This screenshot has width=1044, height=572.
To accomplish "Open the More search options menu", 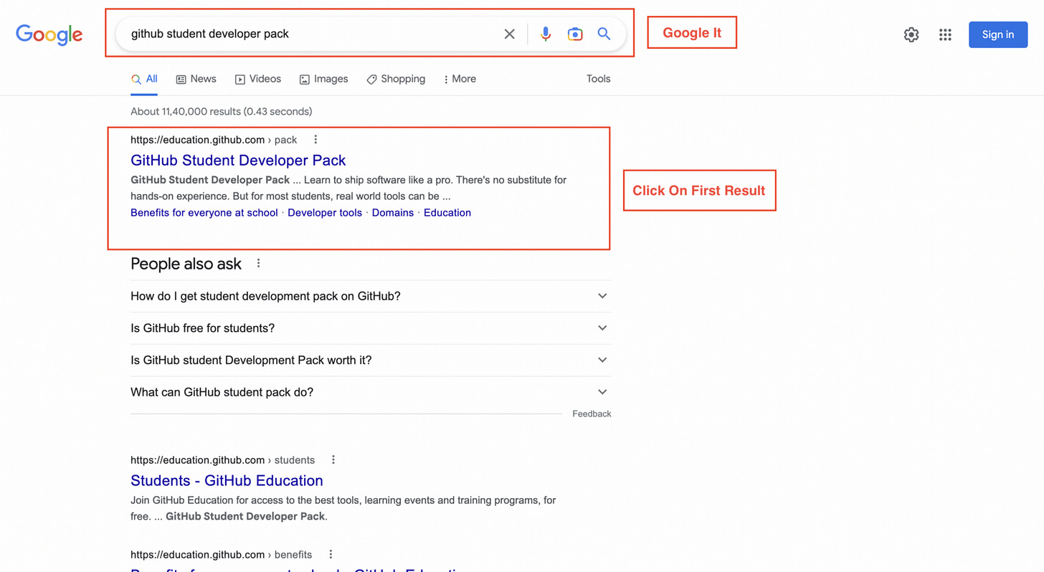I will (x=460, y=79).
